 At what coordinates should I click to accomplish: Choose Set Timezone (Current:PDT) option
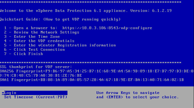tap(35, 97)
